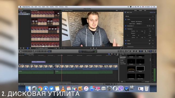Image resolution: width=175 pixels, height=98 pixels.
Task: Pause playback in the viewer
Action: 94,48
